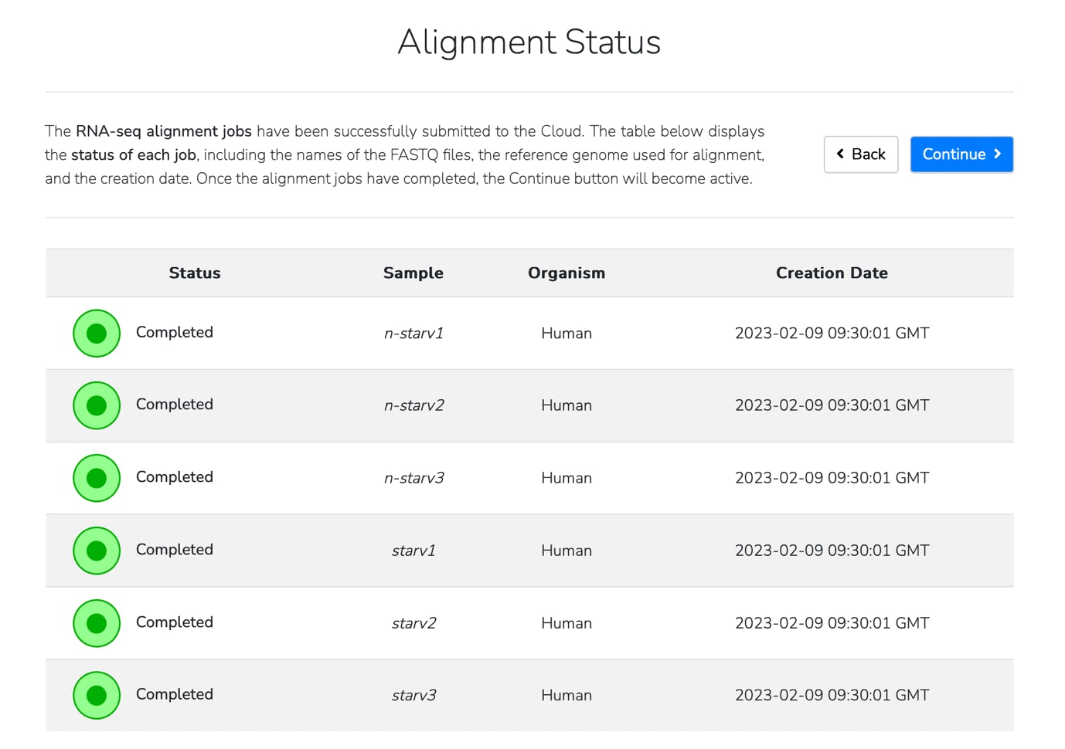The image size is (1065, 749).
Task: Click the Alignment Status page heading
Action: click(x=529, y=42)
